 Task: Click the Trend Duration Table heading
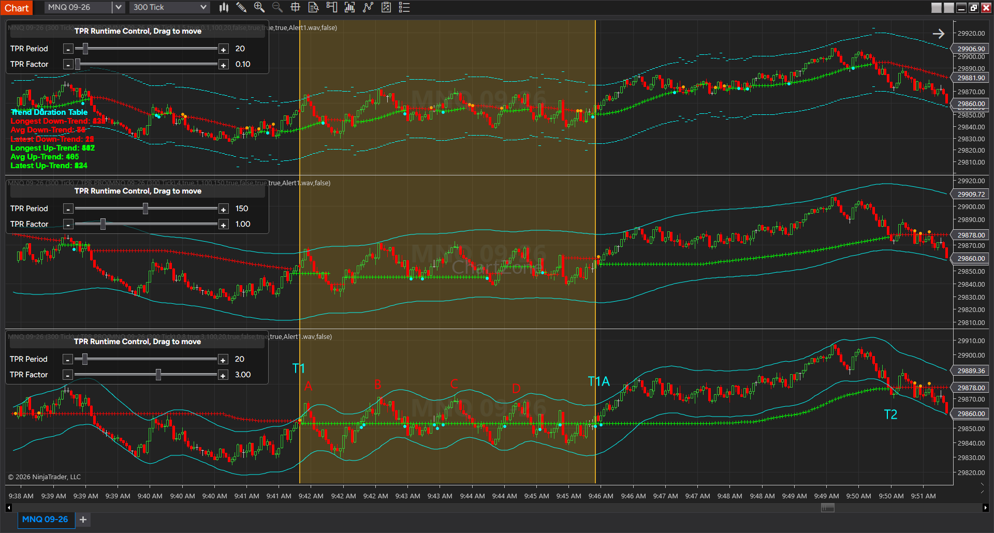pyautogui.click(x=49, y=112)
